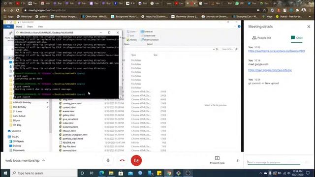The width and height of the screenshot is (315, 177).
Task: Open the Meet more options menu
Action: (238, 160)
